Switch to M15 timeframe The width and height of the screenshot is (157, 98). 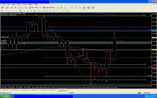[x=46, y=11]
